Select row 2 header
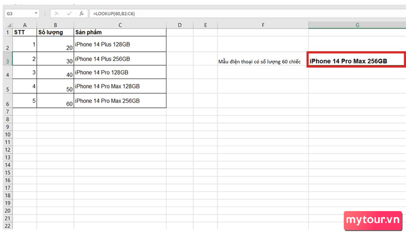The image size is (406, 235). [x=8, y=44]
